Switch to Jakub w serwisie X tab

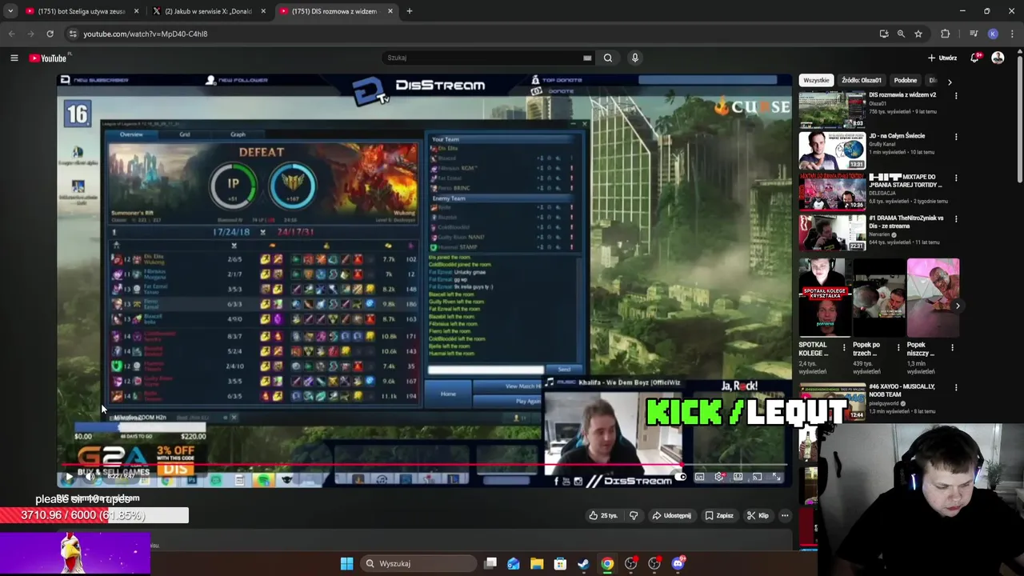(x=210, y=11)
